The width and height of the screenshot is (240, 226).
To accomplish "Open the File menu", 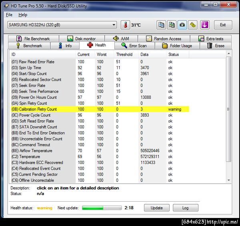I will [x=9, y=15].
